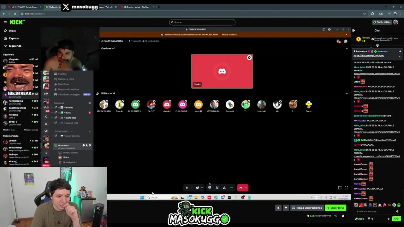Open stage chat bubble icon
This screenshot has height=227, width=404.
(346, 41)
